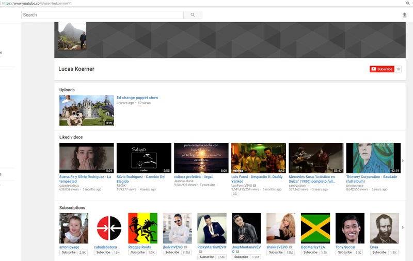This screenshot has height=261, width=413.
Task: Show next subscriptions with arrow
Action: pos(403,227)
